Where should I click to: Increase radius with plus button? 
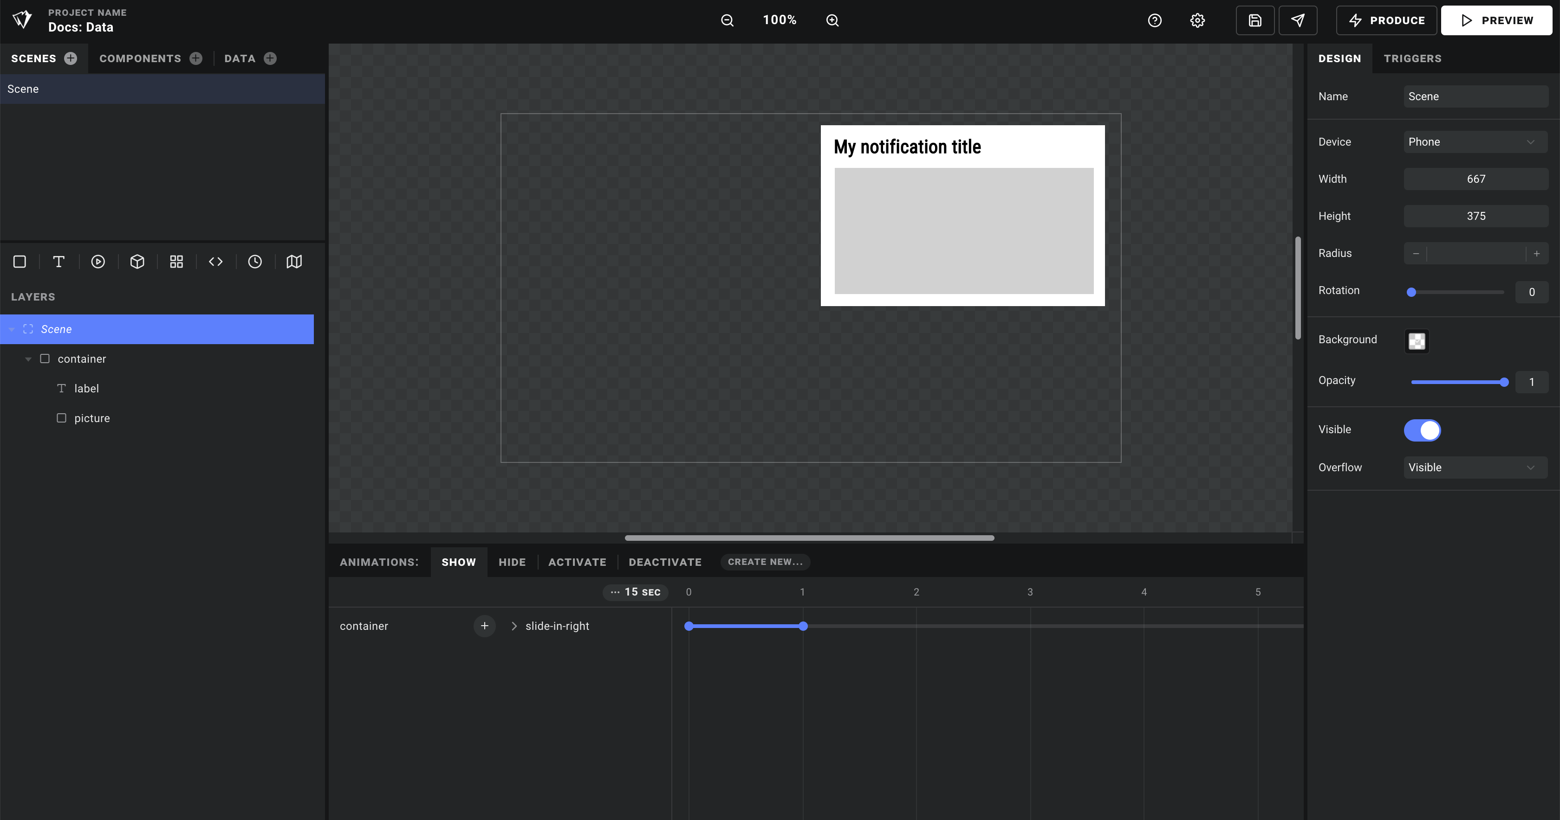tap(1536, 254)
